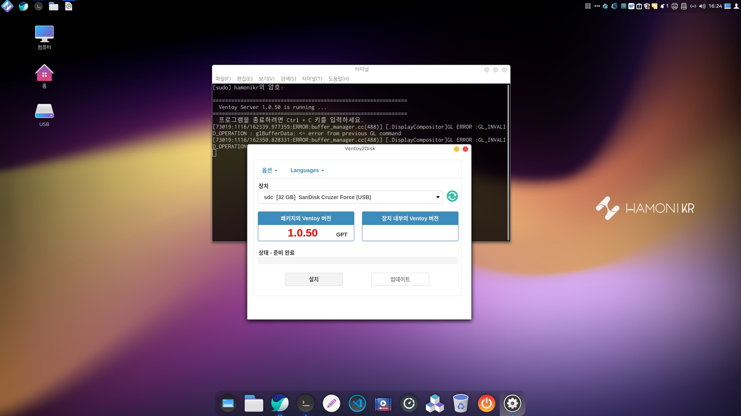Screen dimensions: 741x416
Task: Open the sdc SanDisk device combo box
Action: 350,197
